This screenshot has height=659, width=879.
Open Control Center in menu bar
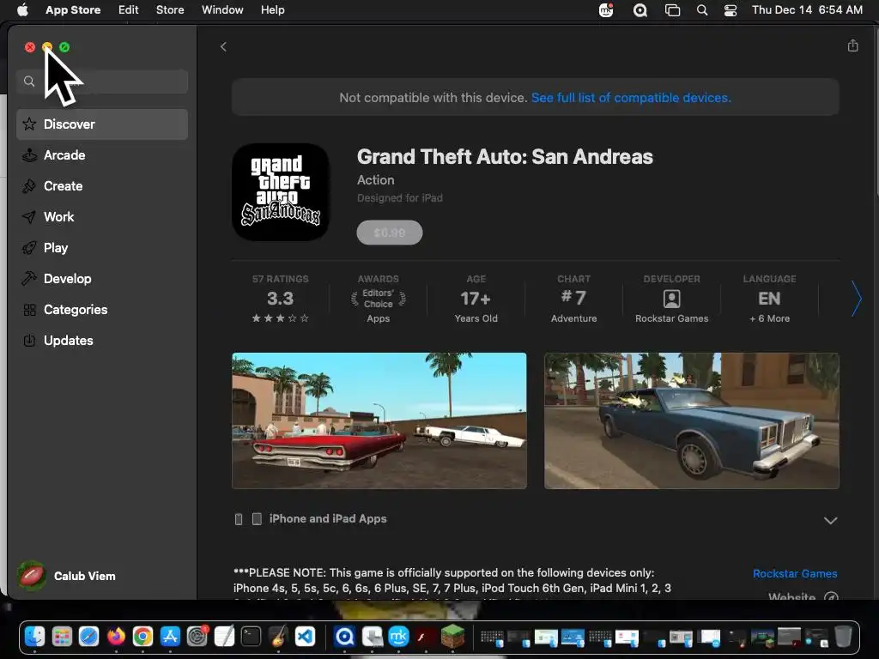click(730, 10)
